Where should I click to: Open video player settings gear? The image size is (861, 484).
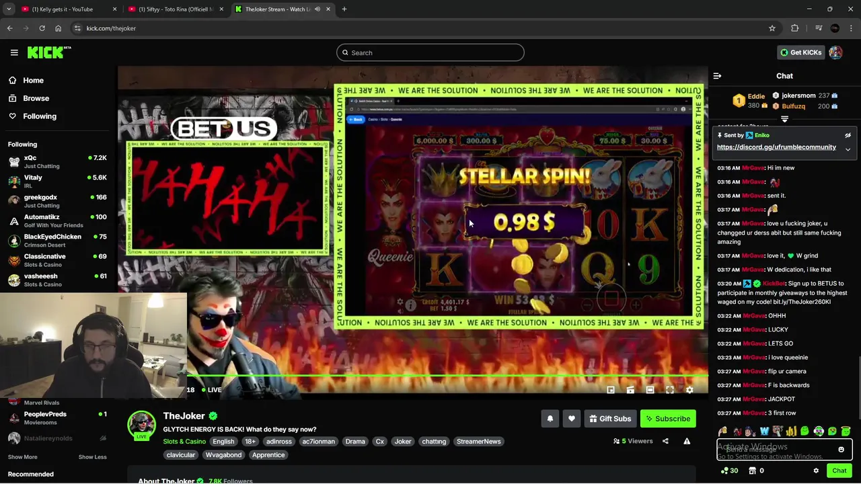pyautogui.click(x=689, y=390)
